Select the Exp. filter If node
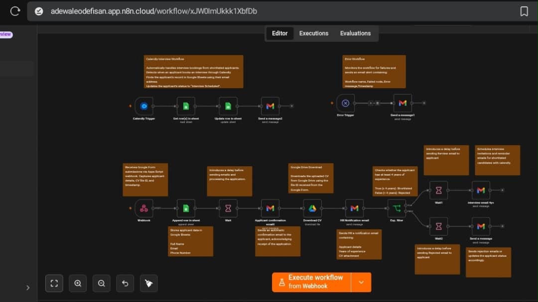 397,208
